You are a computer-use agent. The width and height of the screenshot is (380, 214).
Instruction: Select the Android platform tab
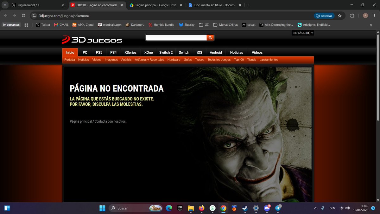[216, 52]
